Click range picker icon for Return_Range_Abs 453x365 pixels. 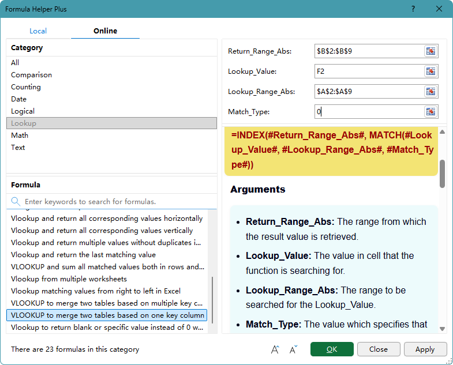(430, 51)
